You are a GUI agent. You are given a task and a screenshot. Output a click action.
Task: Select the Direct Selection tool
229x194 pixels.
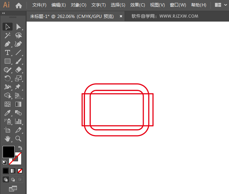tap(18, 27)
